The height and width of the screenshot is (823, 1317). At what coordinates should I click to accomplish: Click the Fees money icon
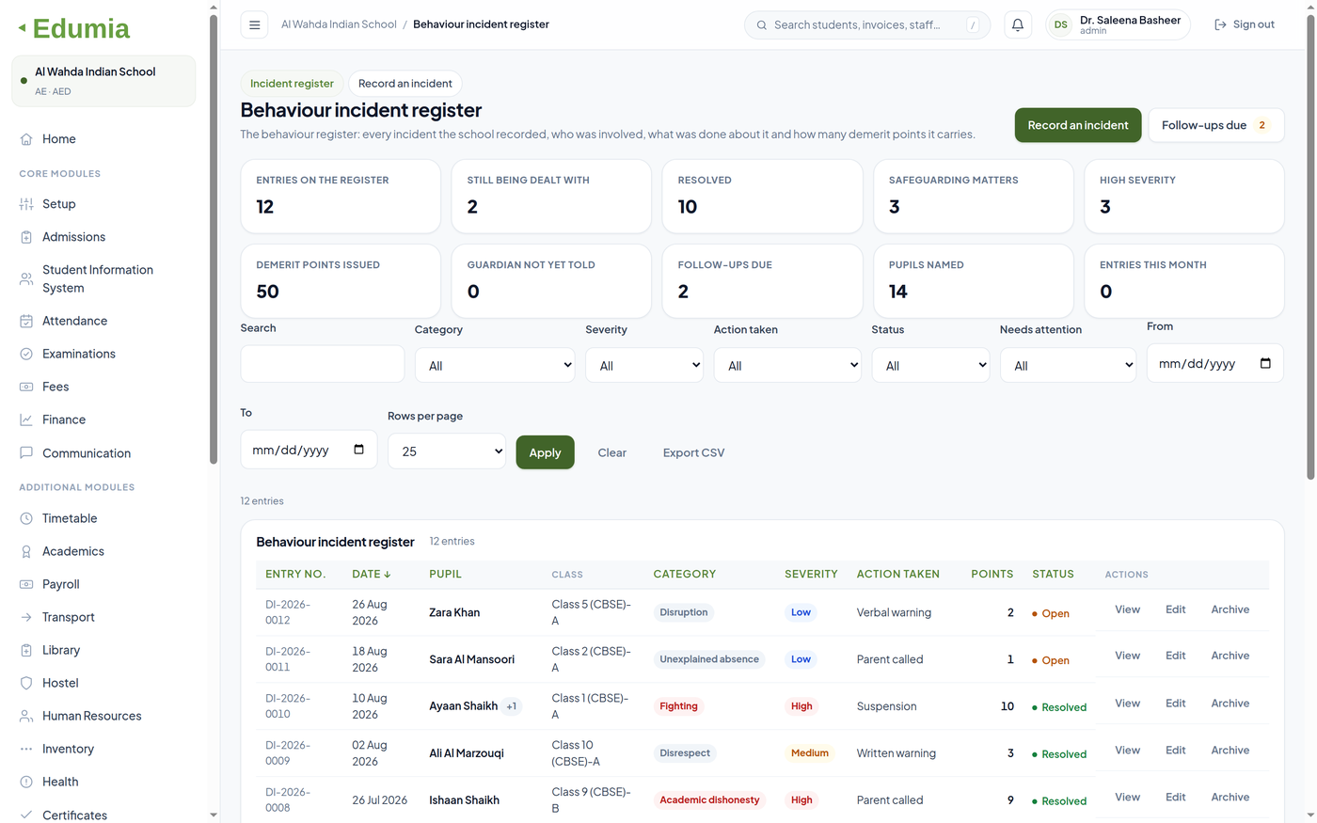pos(26,387)
